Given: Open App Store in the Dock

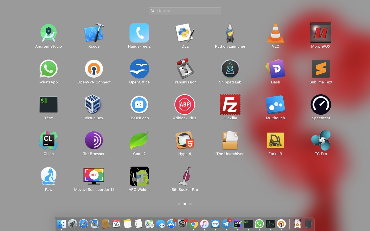Looking at the screenshot, I should (x=171, y=224).
